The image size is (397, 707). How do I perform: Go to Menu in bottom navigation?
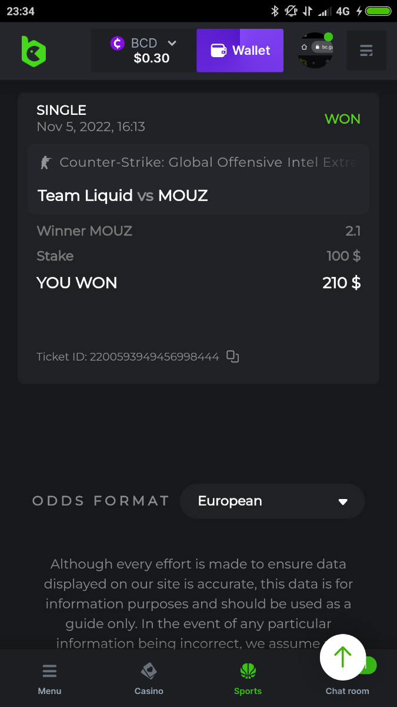point(49,678)
